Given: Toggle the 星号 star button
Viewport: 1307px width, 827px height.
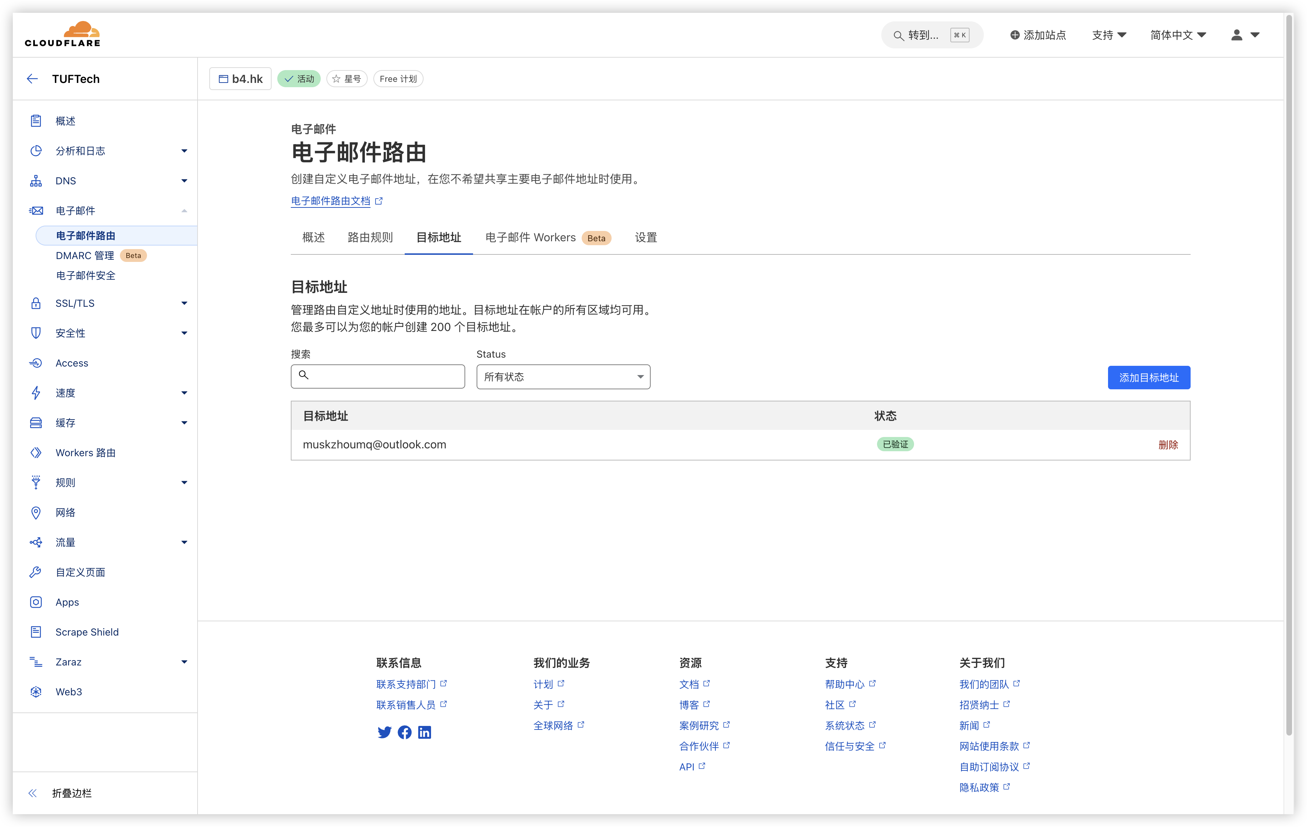Looking at the screenshot, I should click(x=347, y=79).
